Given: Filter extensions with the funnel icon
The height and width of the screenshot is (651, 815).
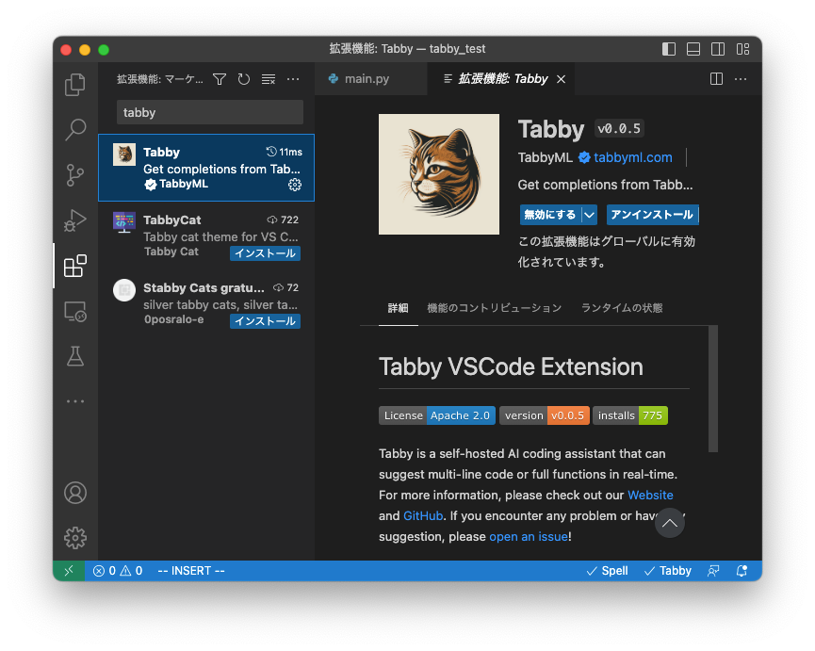Looking at the screenshot, I should 220,79.
